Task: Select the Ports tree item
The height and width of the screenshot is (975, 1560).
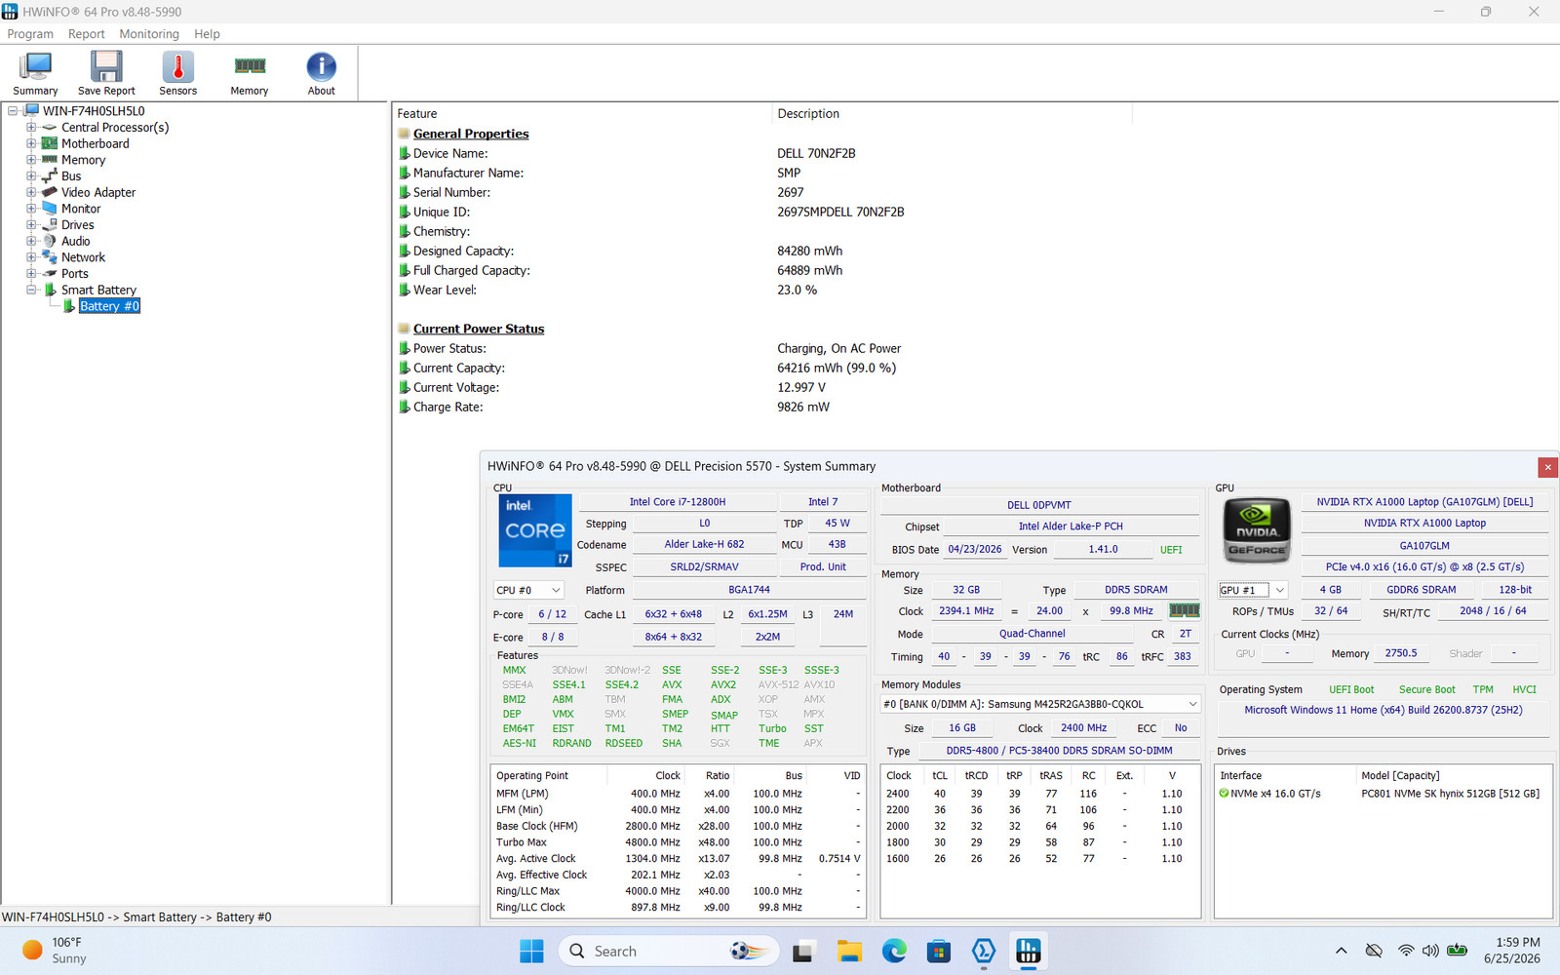Action: pyautogui.click(x=74, y=274)
